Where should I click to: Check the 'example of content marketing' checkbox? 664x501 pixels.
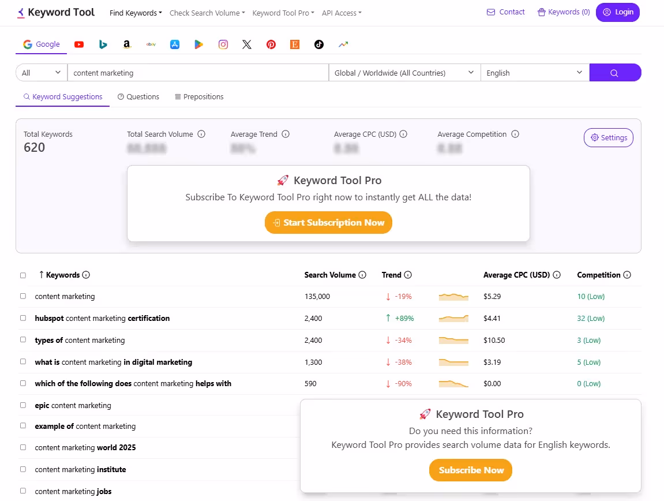pyautogui.click(x=23, y=425)
